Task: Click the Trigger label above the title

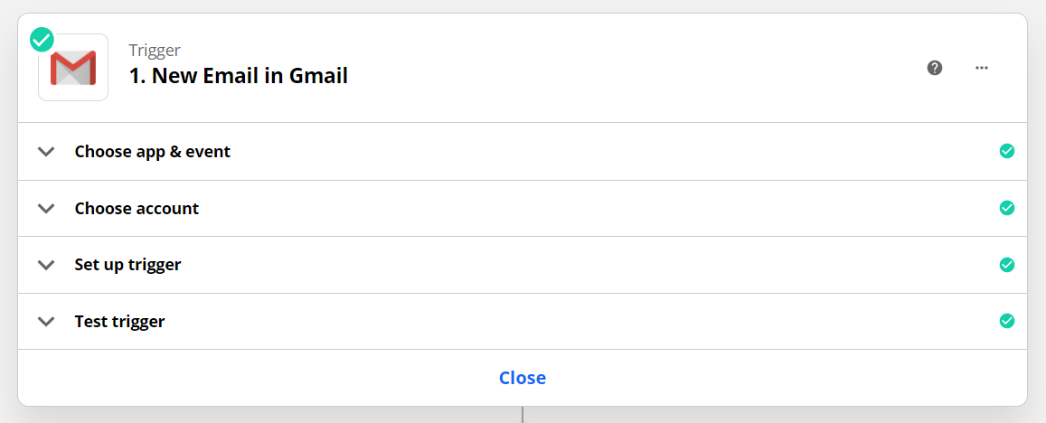Action: pyautogui.click(x=155, y=50)
